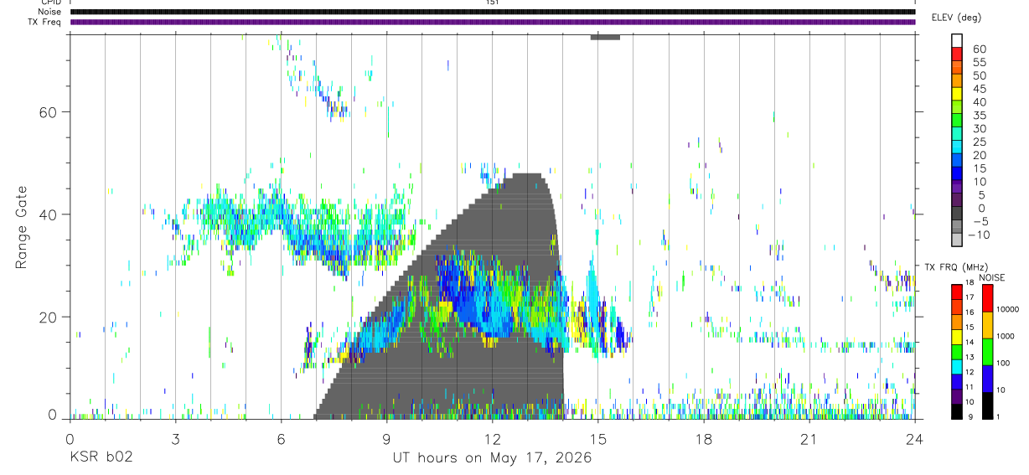Click the "55" label on the ELEV colorbar
1029x475 pixels.
point(980,62)
